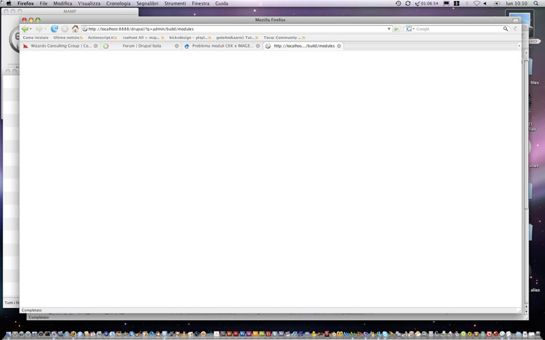Reload the page with the blue refresh icon
The image size is (545, 340).
54,29
